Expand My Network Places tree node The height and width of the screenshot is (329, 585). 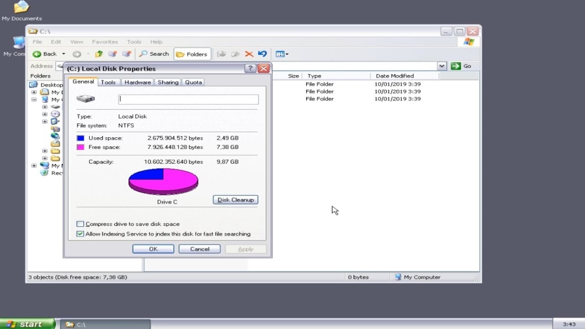34,165
